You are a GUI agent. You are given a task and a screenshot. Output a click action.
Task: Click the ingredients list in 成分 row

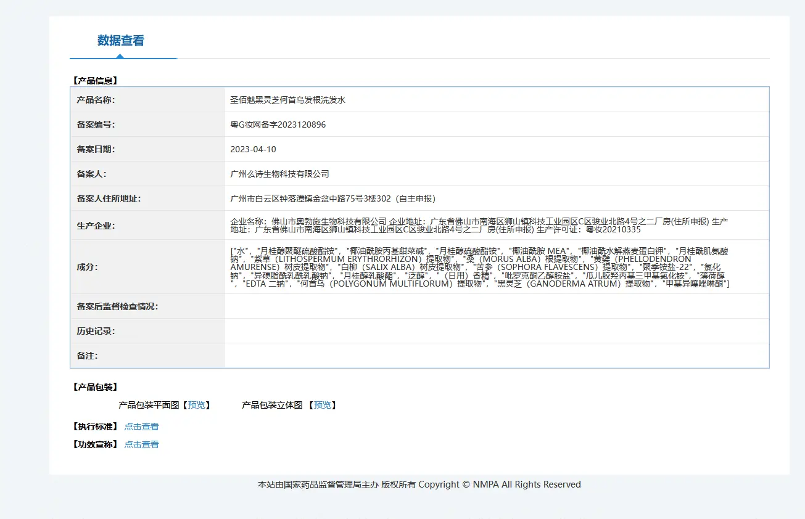click(x=479, y=267)
